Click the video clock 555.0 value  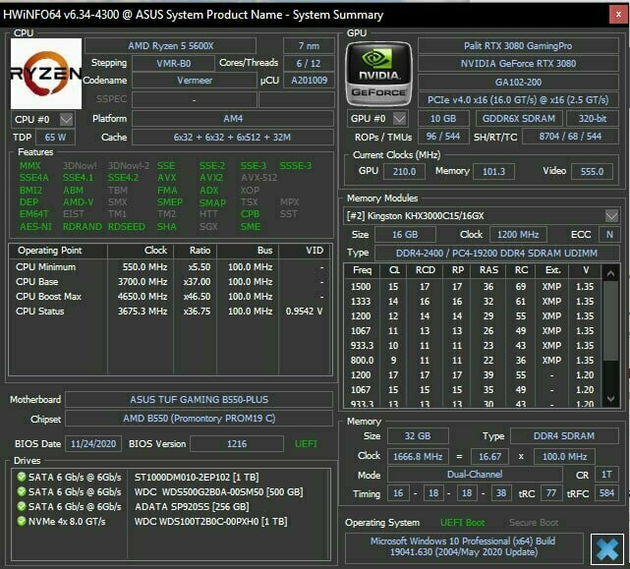(592, 172)
